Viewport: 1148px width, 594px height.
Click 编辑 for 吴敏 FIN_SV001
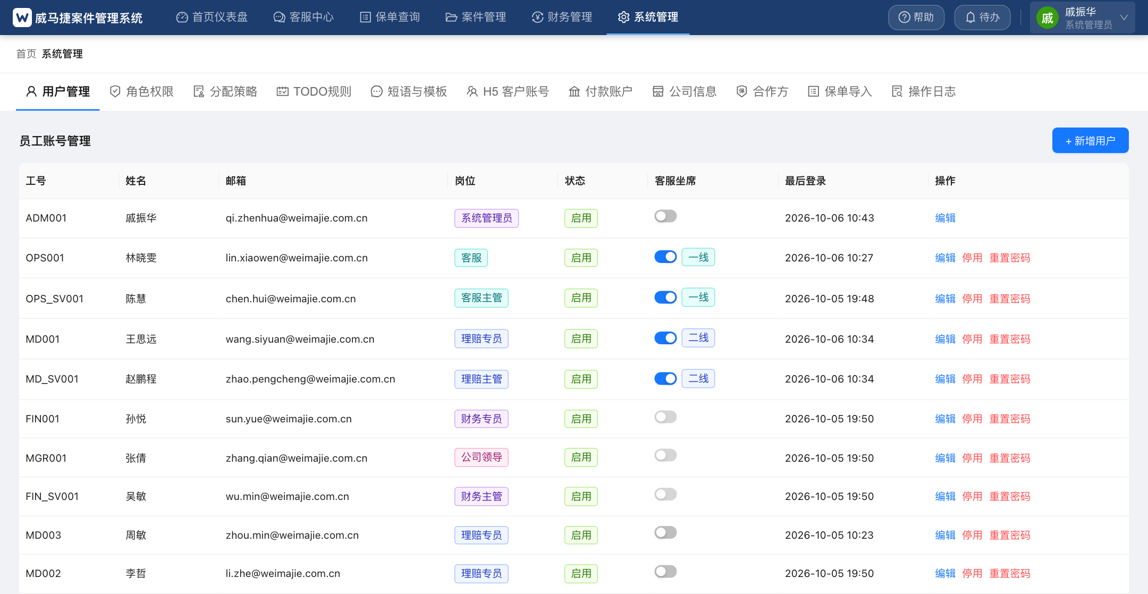click(945, 496)
